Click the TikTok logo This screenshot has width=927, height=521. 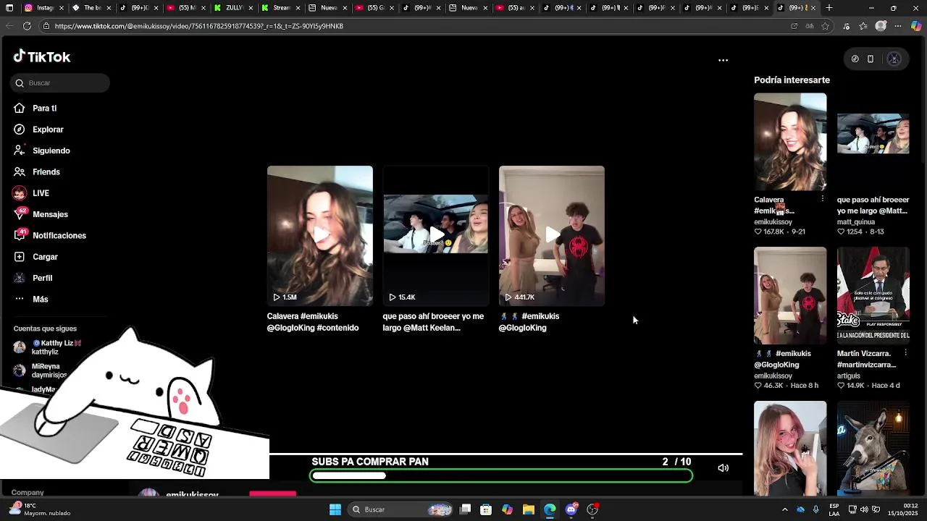click(42, 56)
